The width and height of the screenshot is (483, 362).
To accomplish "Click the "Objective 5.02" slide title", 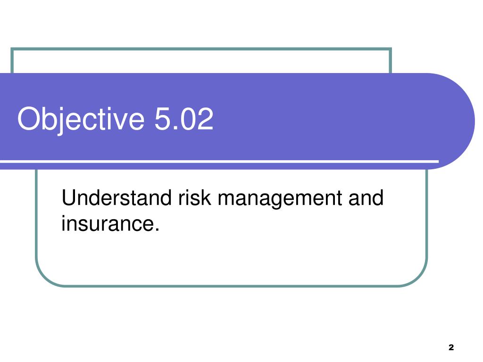I will tap(115, 119).
